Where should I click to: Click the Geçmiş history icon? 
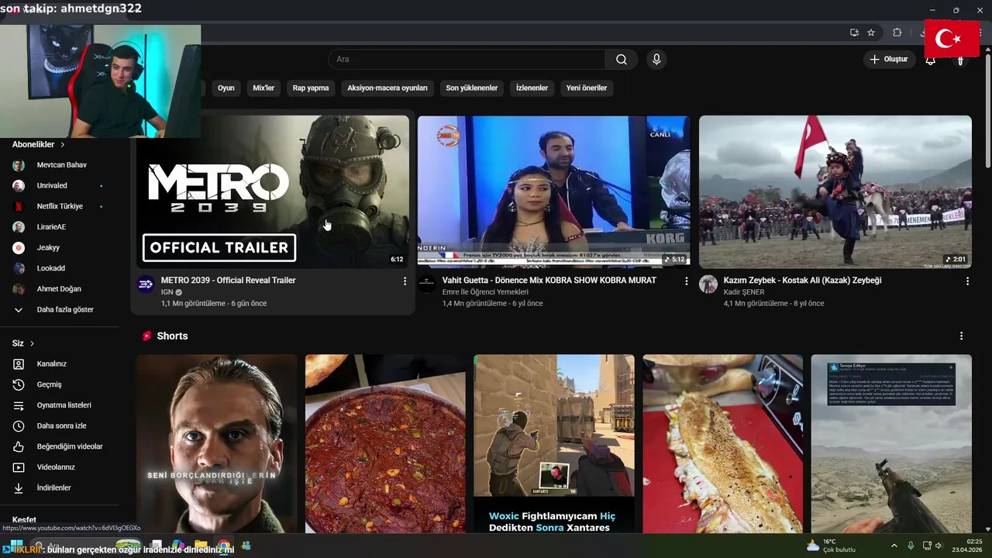(19, 384)
